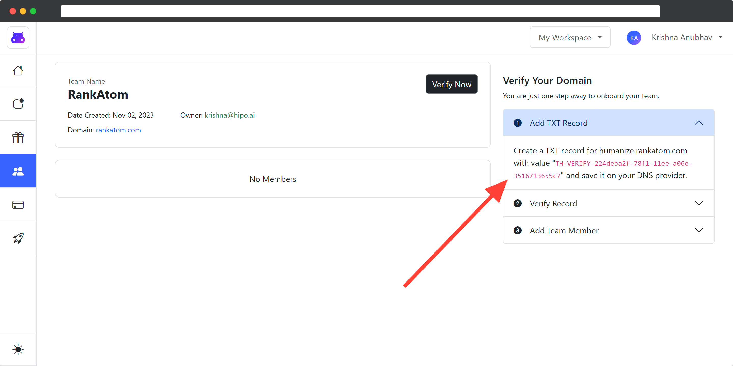
Task: Expand the Verify Record section
Action: (609, 204)
